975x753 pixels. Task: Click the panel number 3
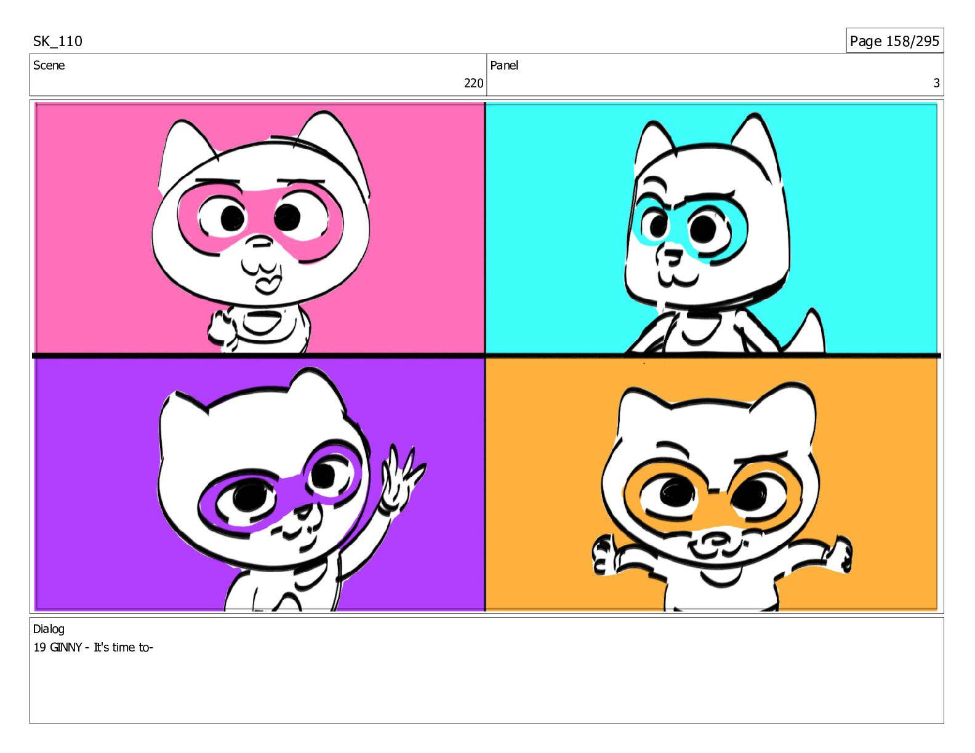pyautogui.click(x=936, y=83)
